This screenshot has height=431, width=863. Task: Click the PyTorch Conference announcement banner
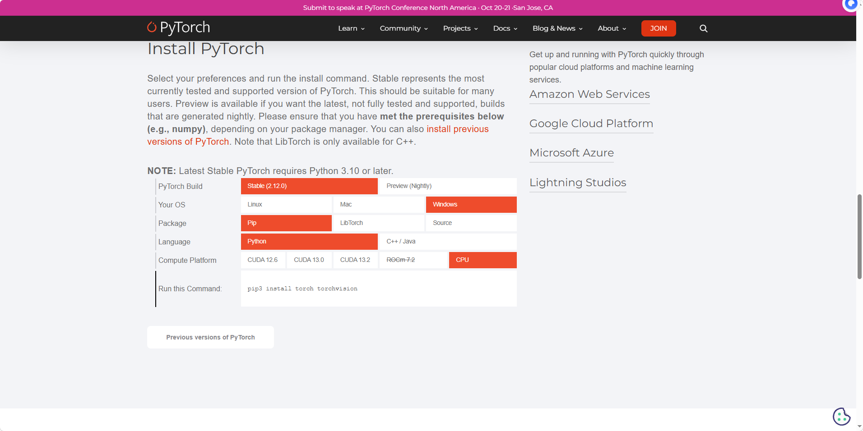pyautogui.click(x=428, y=8)
